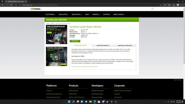Open the Favorites star icon
185x104 pixels.
click(165, 5)
